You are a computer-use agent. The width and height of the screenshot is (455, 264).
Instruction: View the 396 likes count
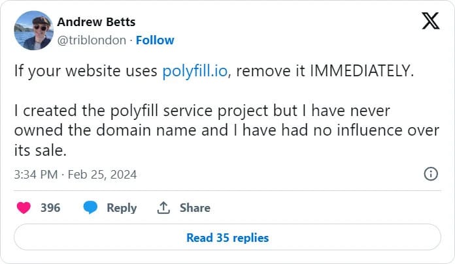pyautogui.click(x=50, y=208)
